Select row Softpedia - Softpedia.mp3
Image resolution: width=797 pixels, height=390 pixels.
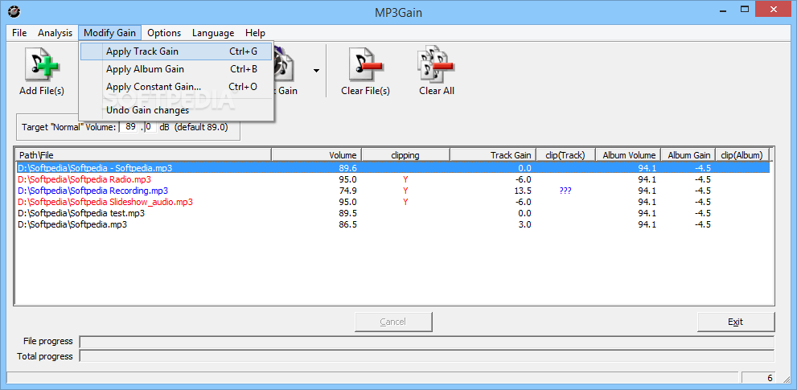pos(393,168)
